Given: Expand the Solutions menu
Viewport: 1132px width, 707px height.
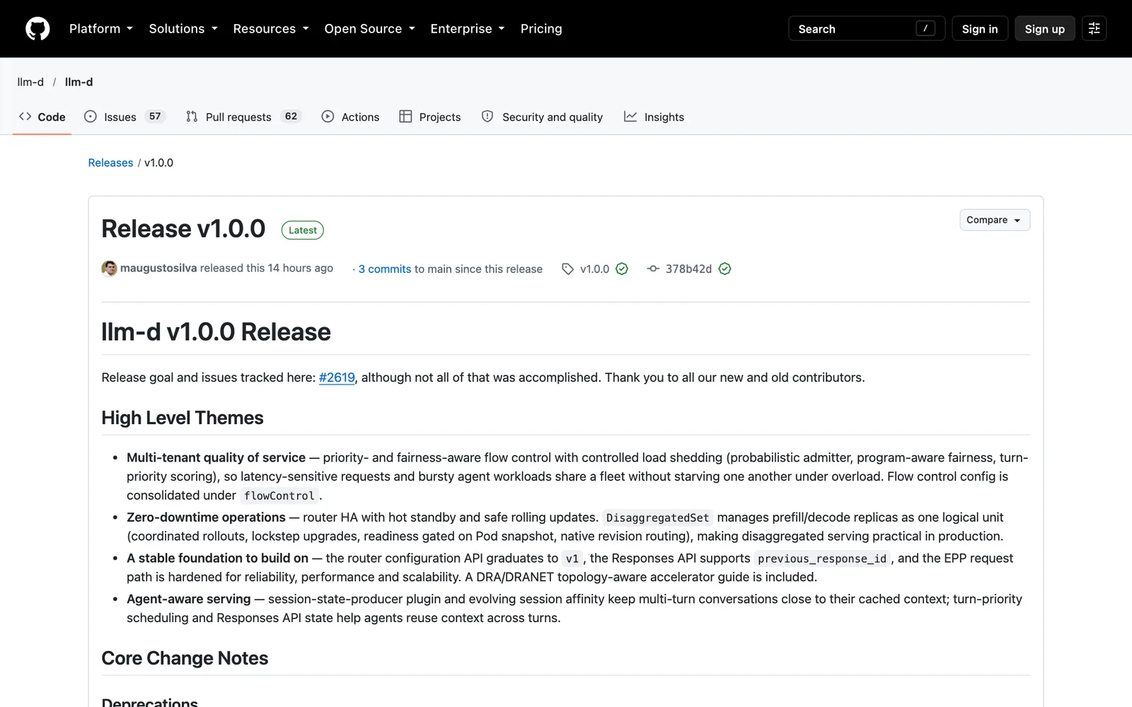Looking at the screenshot, I should pos(183,29).
